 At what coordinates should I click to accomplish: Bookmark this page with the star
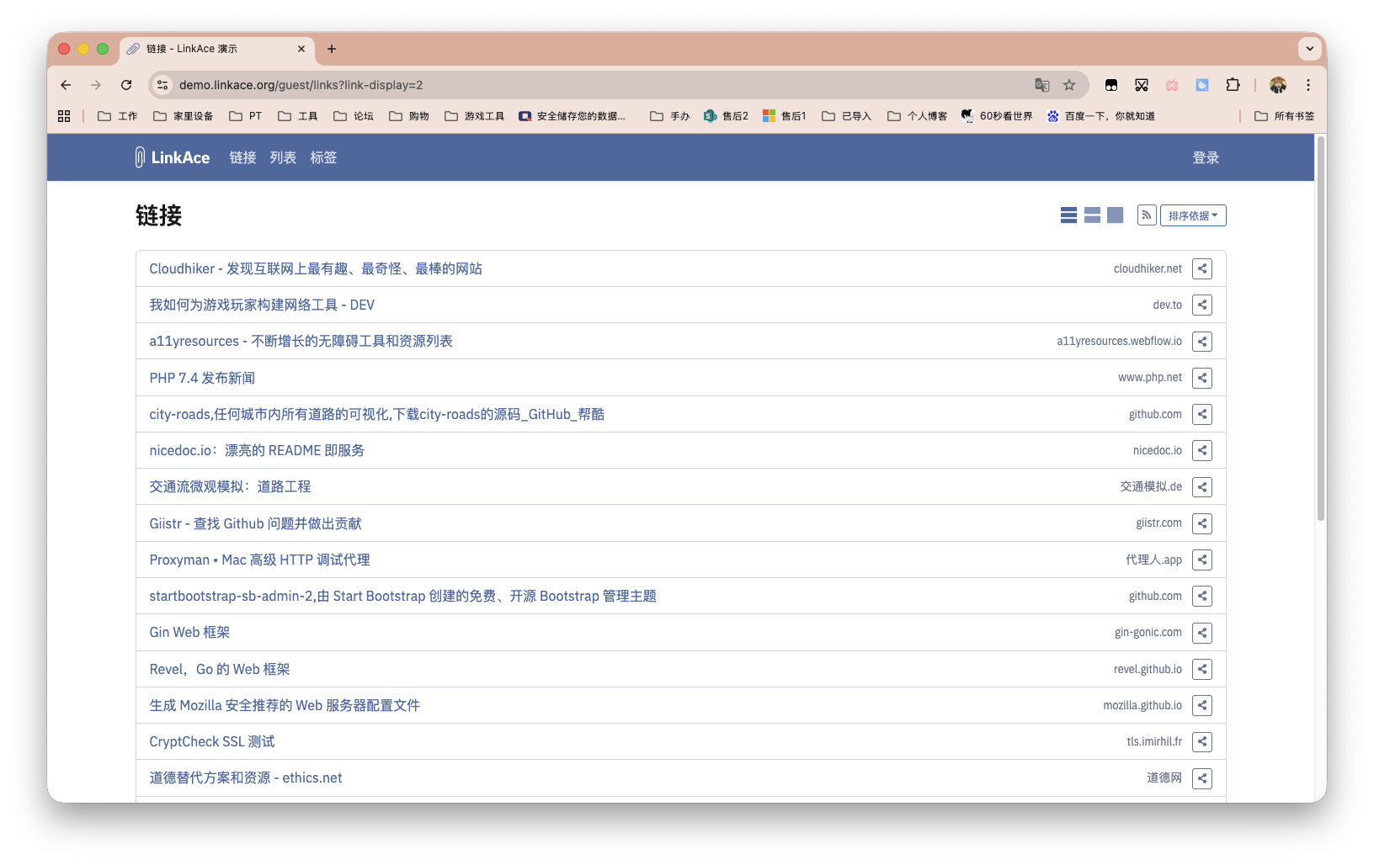pos(1068,85)
